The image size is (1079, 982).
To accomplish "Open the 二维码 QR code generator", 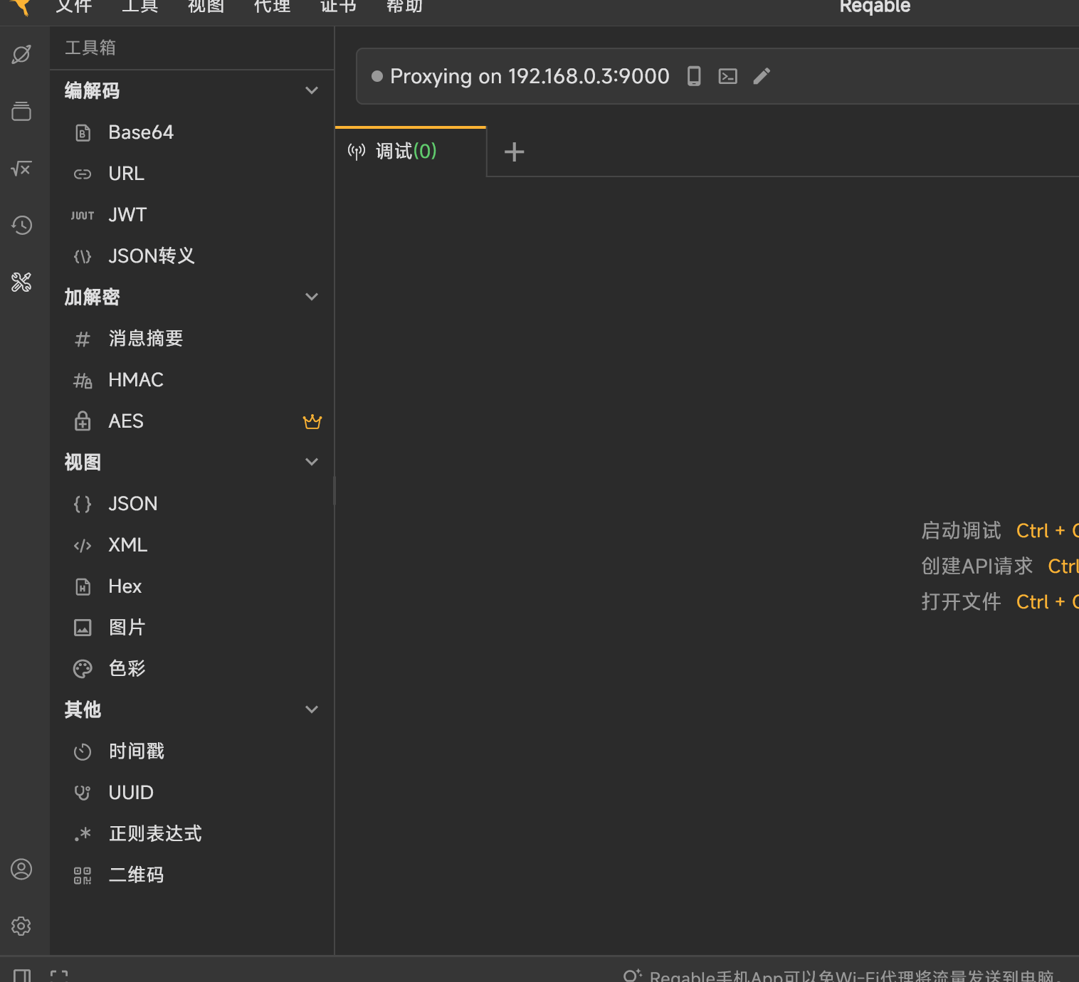I will pos(136,875).
